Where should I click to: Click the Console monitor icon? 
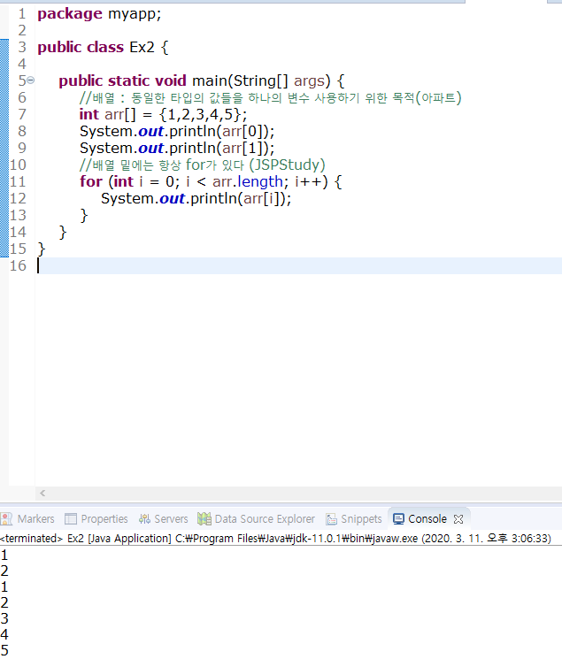click(x=398, y=519)
